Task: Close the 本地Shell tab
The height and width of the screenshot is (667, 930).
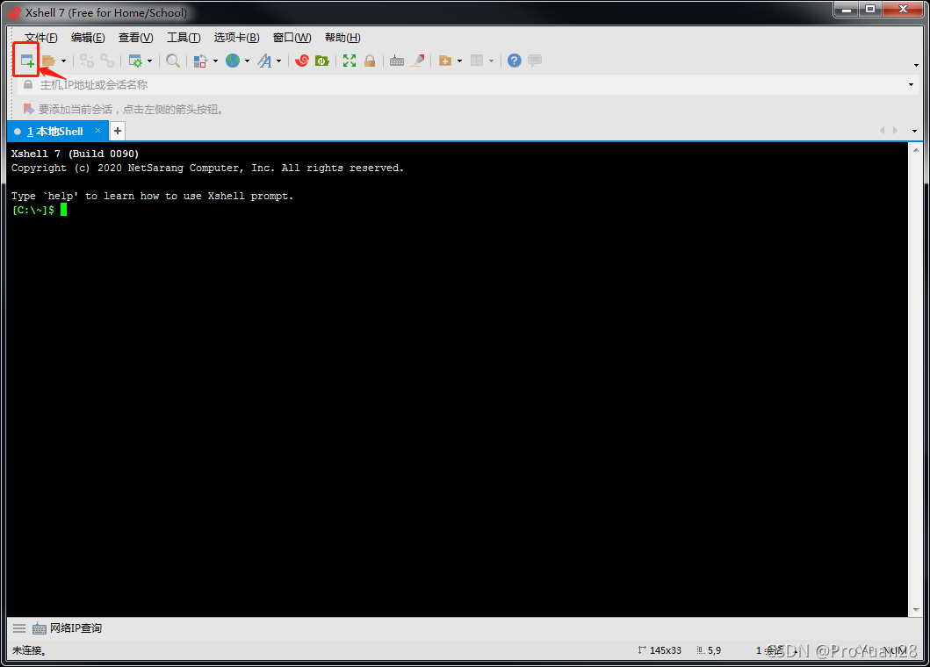Action: click(x=97, y=131)
